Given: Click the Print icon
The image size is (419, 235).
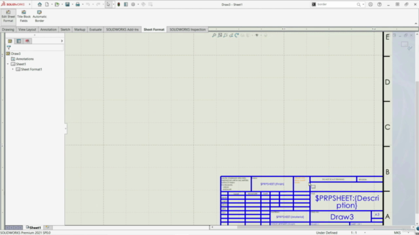Looking at the screenshot, I should 77,5.
